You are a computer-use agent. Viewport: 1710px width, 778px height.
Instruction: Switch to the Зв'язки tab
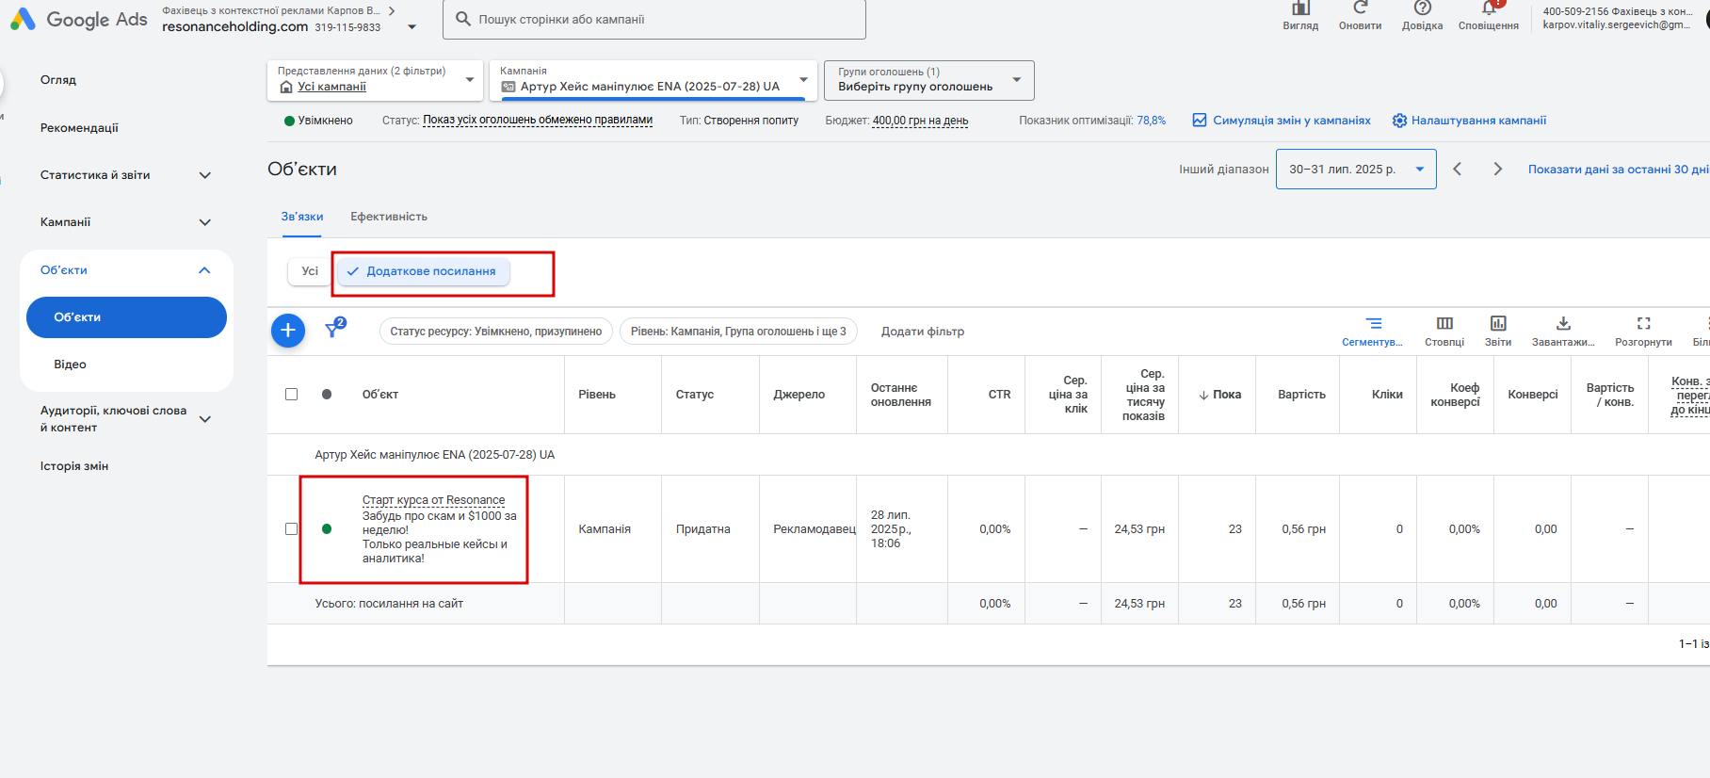pos(302,217)
